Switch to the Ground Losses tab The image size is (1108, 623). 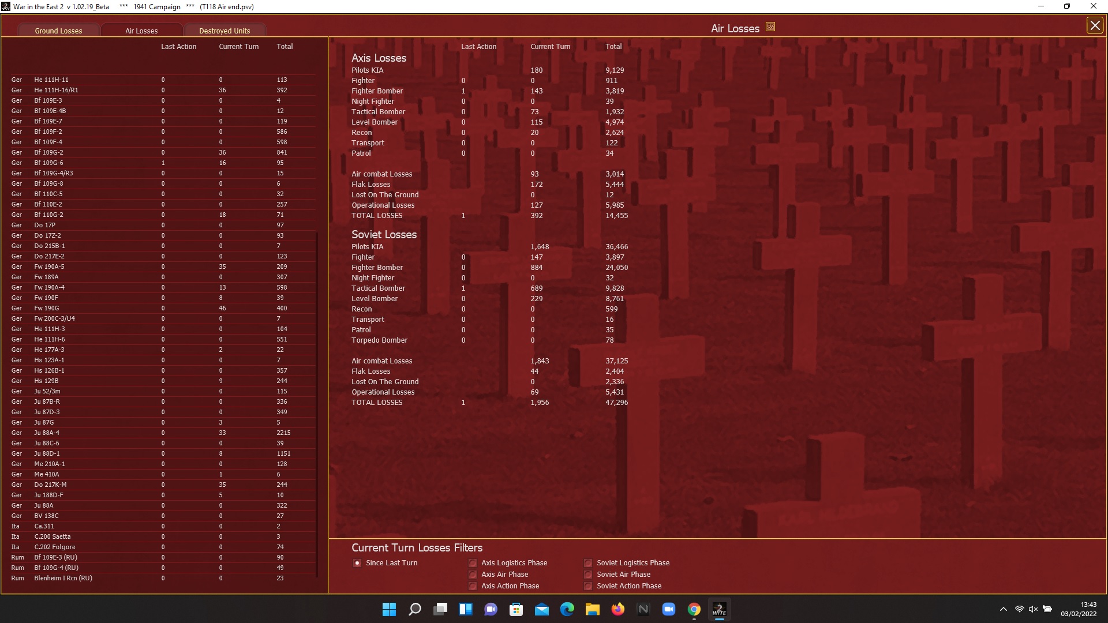point(58,31)
